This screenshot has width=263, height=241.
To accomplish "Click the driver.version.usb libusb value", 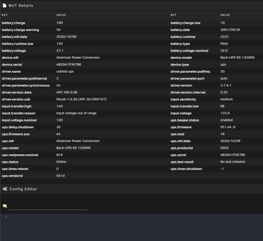I will point(81,99).
